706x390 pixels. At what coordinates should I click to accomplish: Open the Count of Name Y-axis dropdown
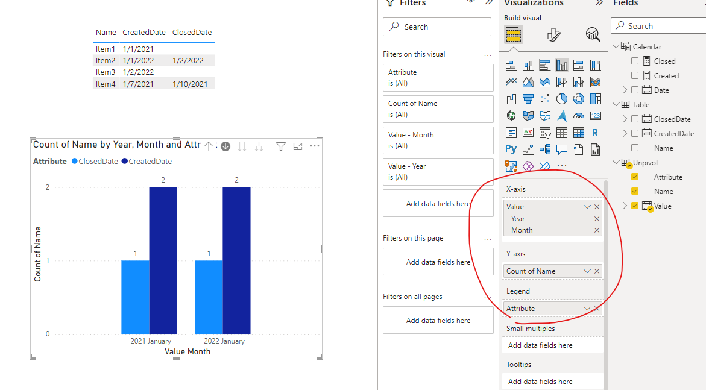point(587,271)
